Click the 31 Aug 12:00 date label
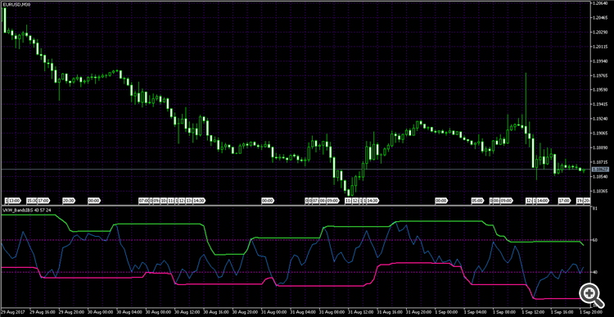This screenshot has width=614, height=317. pyautogui.click(x=360, y=313)
